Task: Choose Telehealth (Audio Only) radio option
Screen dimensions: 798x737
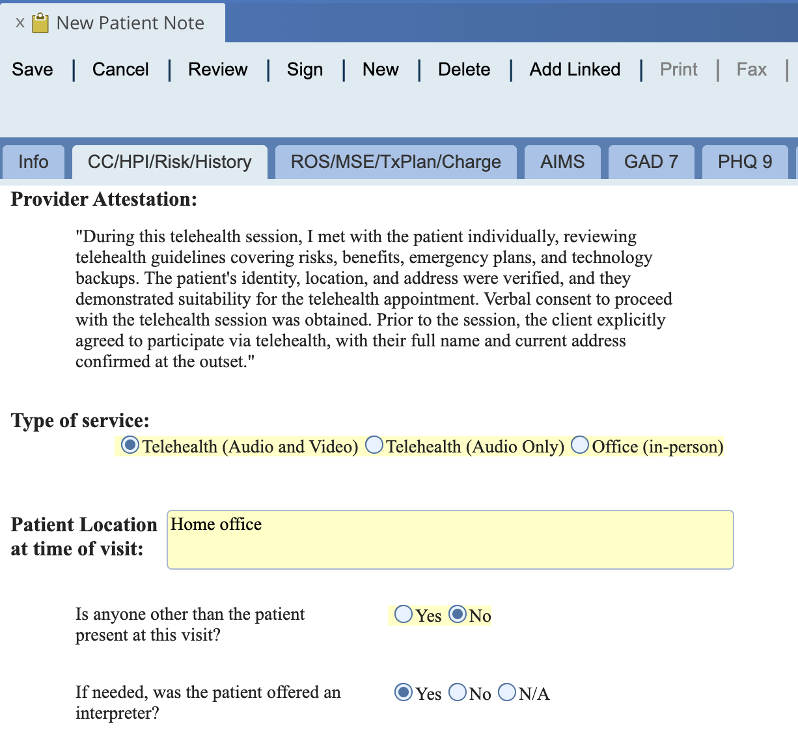Action: coord(374,445)
